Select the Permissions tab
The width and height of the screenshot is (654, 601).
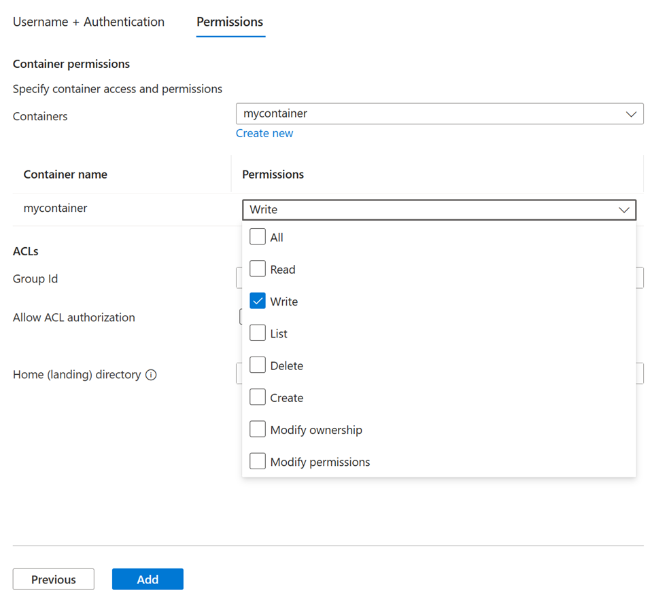pyautogui.click(x=230, y=22)
